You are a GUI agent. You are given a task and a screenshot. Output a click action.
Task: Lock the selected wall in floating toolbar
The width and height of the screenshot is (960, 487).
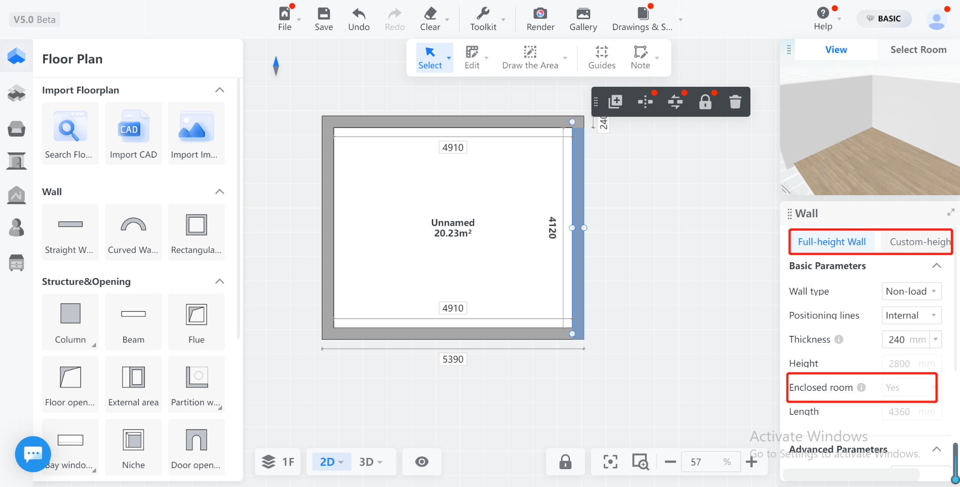705,102
